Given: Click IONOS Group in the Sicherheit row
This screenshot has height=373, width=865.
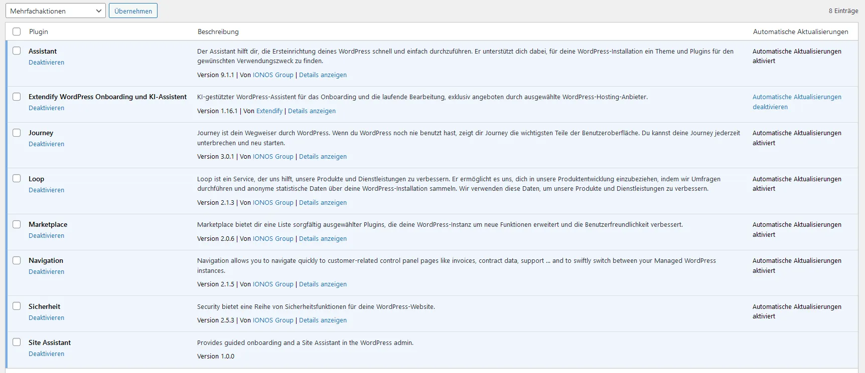Looking at the screenshot, I should tap(273, 320).
